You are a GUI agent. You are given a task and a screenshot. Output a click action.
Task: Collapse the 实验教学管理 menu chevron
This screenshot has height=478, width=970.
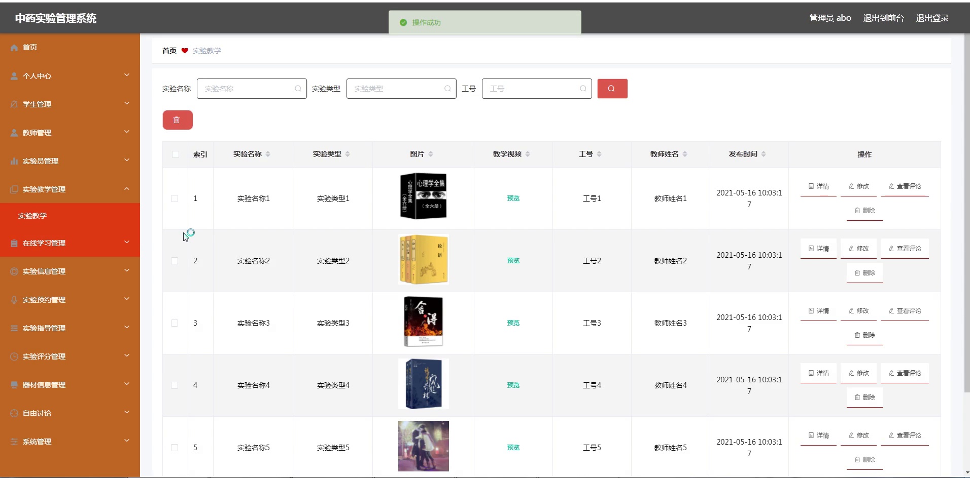click(127, 188)
